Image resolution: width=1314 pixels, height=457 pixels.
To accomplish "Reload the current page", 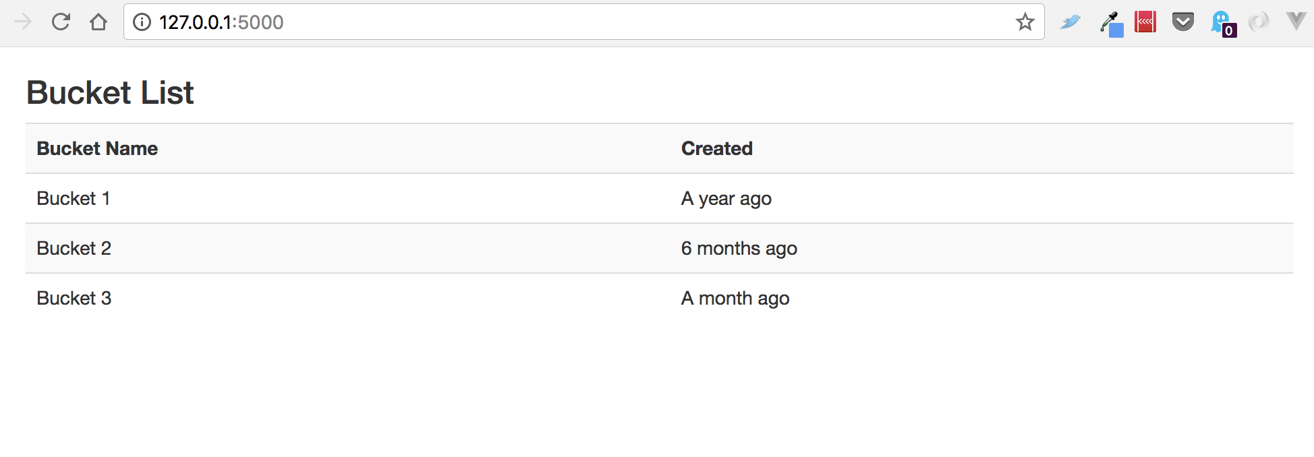I will click(x=61, y=22).
